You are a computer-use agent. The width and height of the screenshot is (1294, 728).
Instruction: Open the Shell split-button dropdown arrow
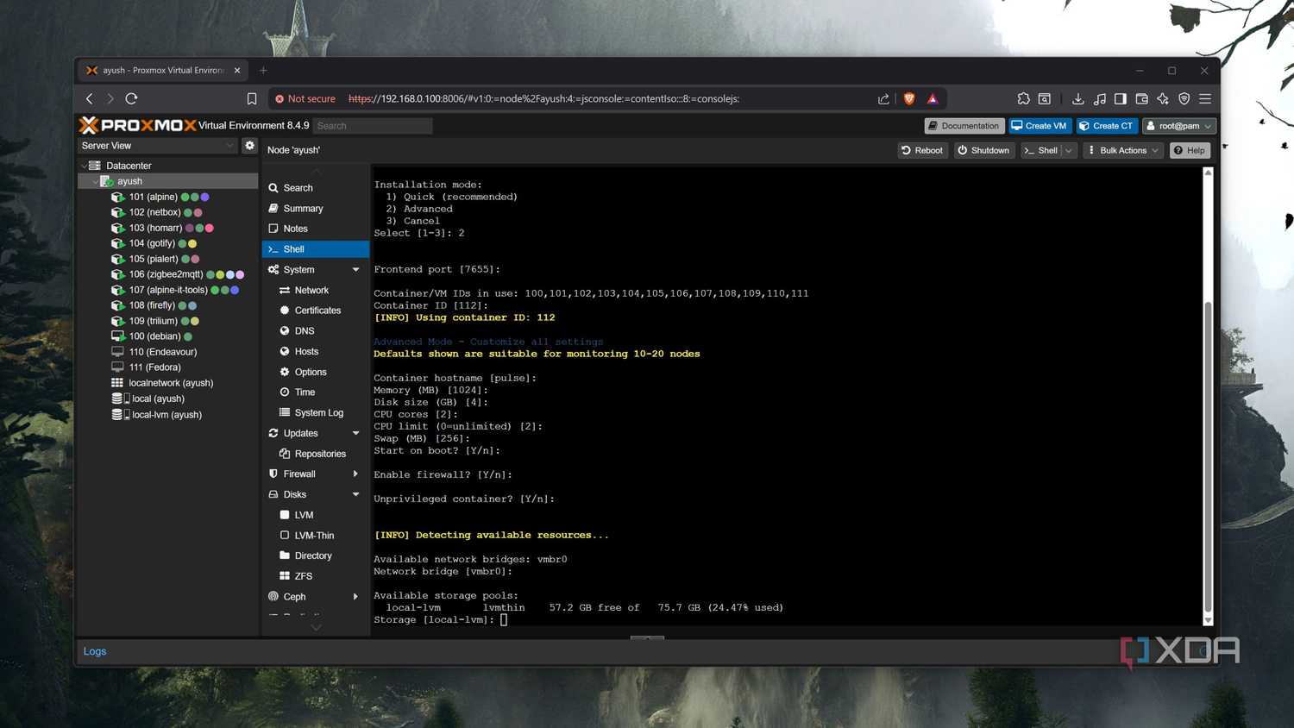1069,150
